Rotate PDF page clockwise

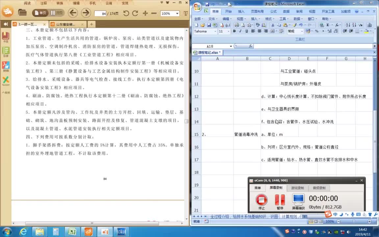point(135,13)
